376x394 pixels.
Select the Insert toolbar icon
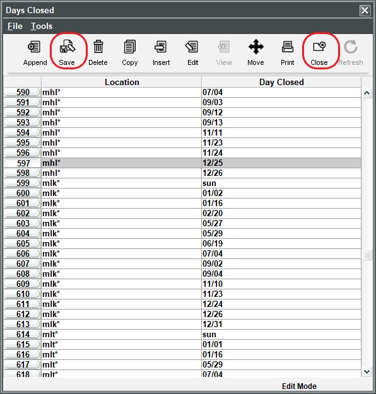point(161,47)
